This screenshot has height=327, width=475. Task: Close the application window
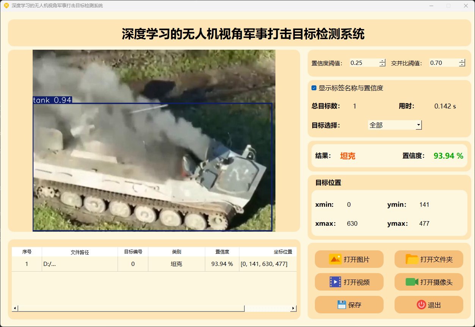(466, 6)
